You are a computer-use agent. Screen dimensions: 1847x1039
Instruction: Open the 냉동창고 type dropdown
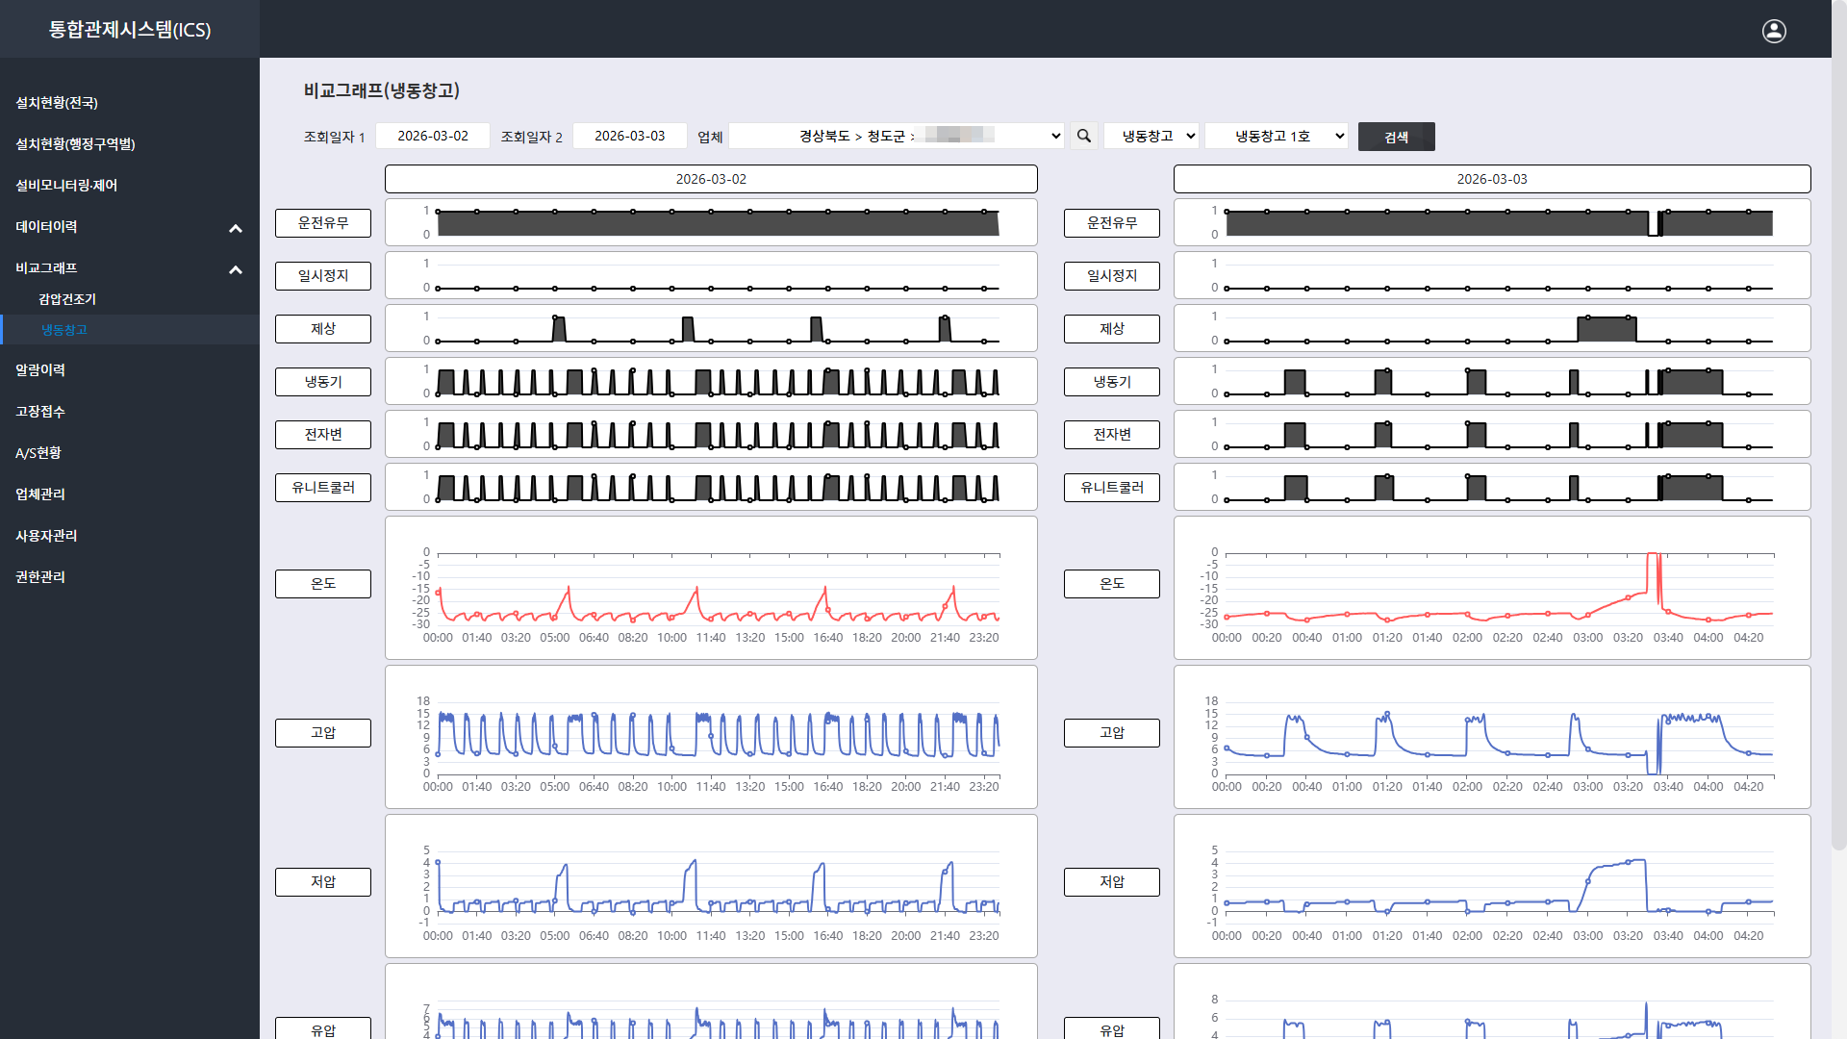click(x=1152, y=136)
